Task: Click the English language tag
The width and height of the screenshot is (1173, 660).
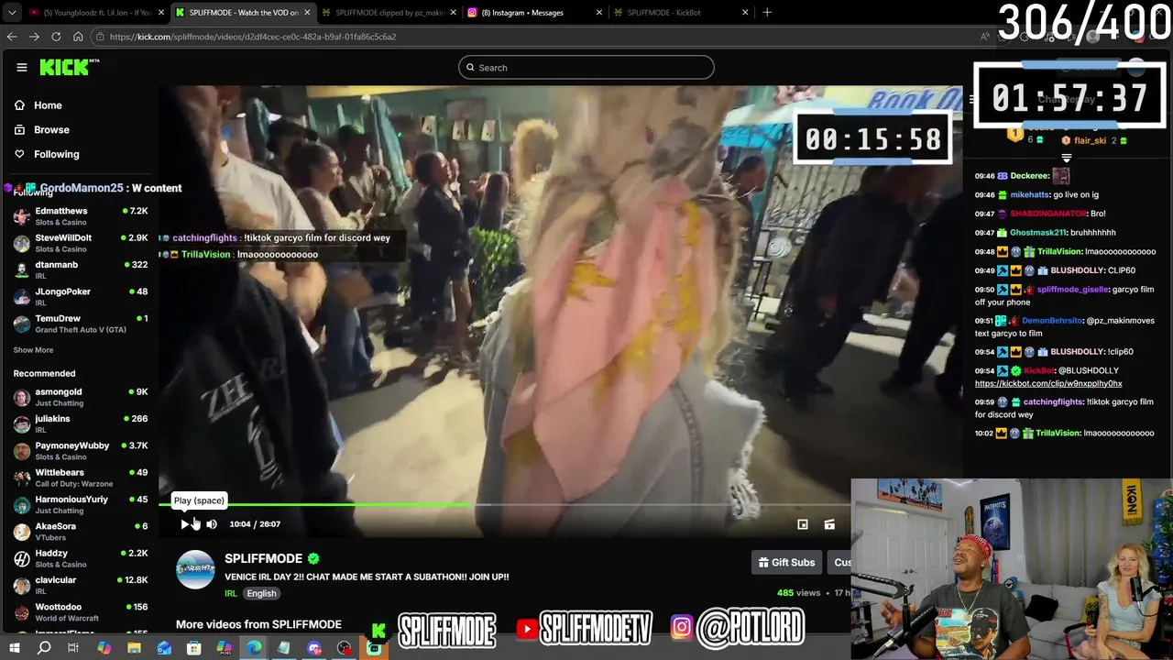Action: (x=261, y=593)
